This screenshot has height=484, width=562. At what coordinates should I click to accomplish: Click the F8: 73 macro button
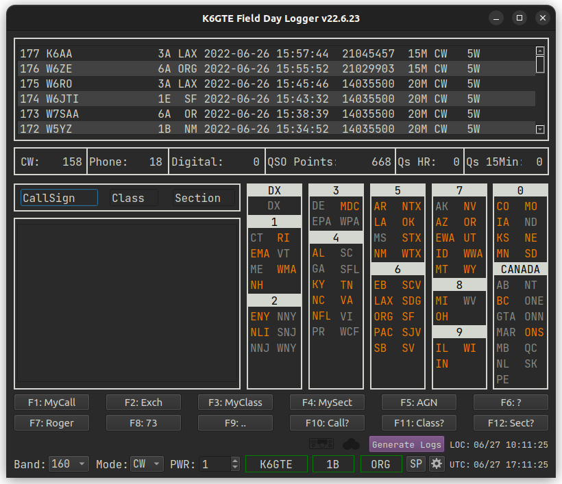[143, 423]
